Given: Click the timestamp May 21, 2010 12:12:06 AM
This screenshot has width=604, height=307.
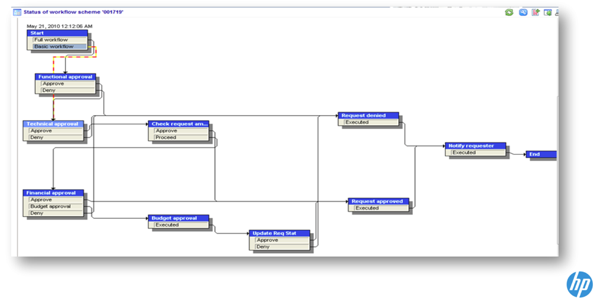Looking at the screenshot, I should (x=60, y=26).
